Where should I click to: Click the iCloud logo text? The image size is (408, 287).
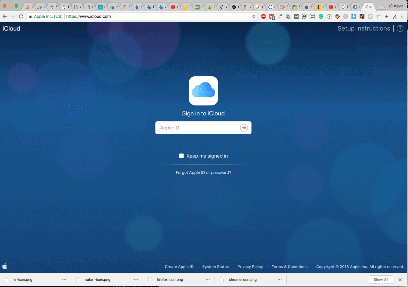pyautogui.click(x=12, y=29)
